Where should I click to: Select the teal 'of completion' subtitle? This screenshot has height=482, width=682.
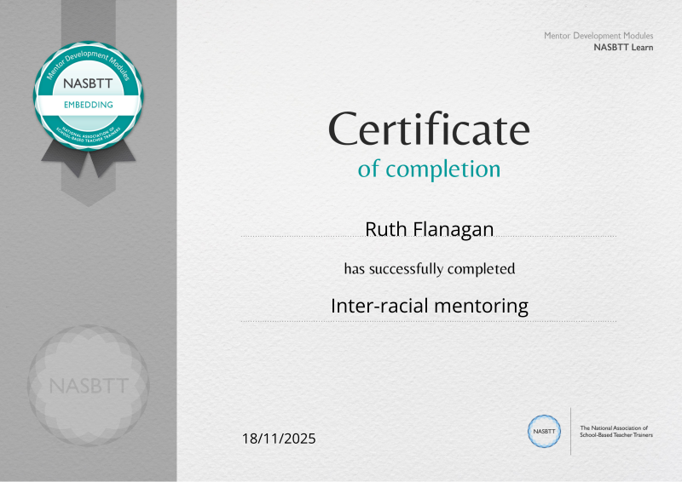[429, 169]
